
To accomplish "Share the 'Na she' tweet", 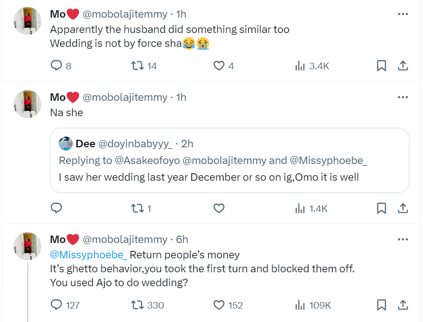I will [403, 209].
